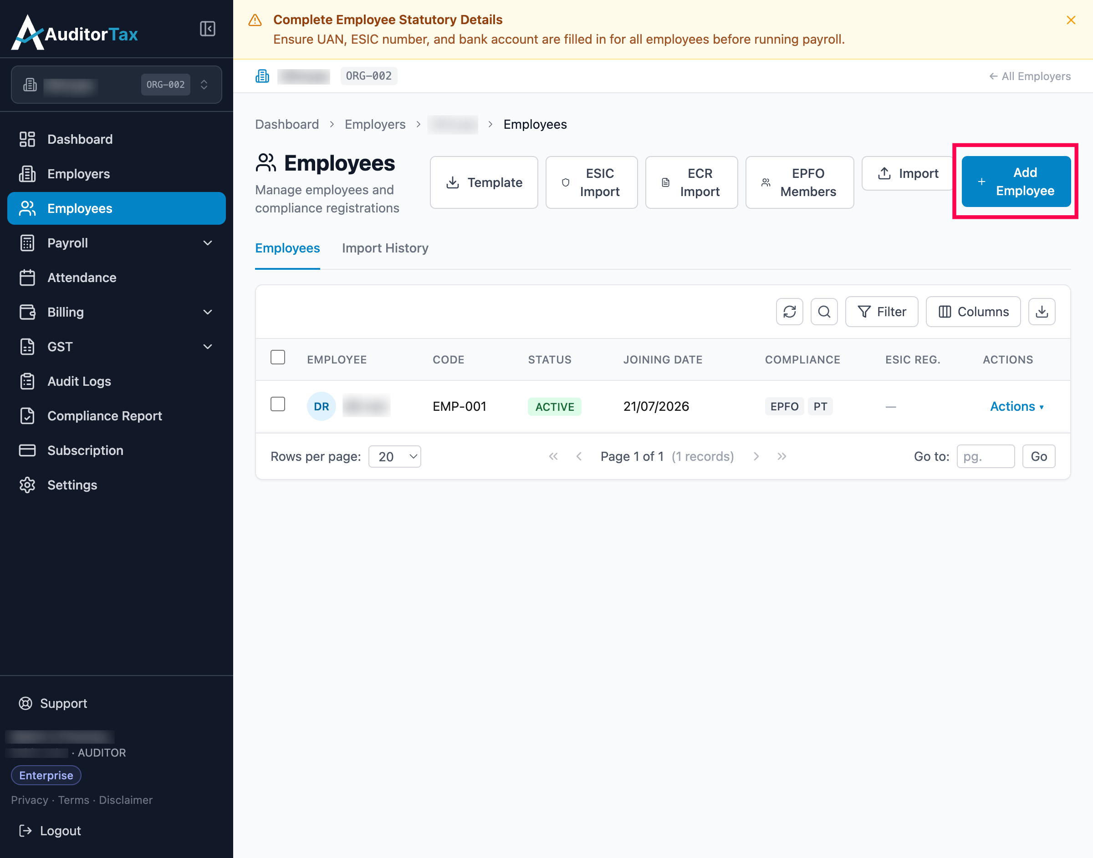Download employees table export icon

(x=1042, y=312)
